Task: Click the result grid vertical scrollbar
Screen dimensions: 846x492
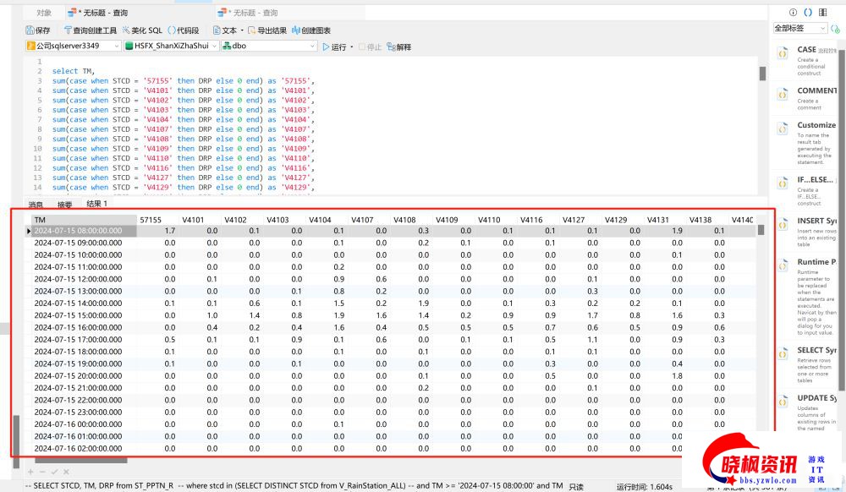Action: pos(761,230)
